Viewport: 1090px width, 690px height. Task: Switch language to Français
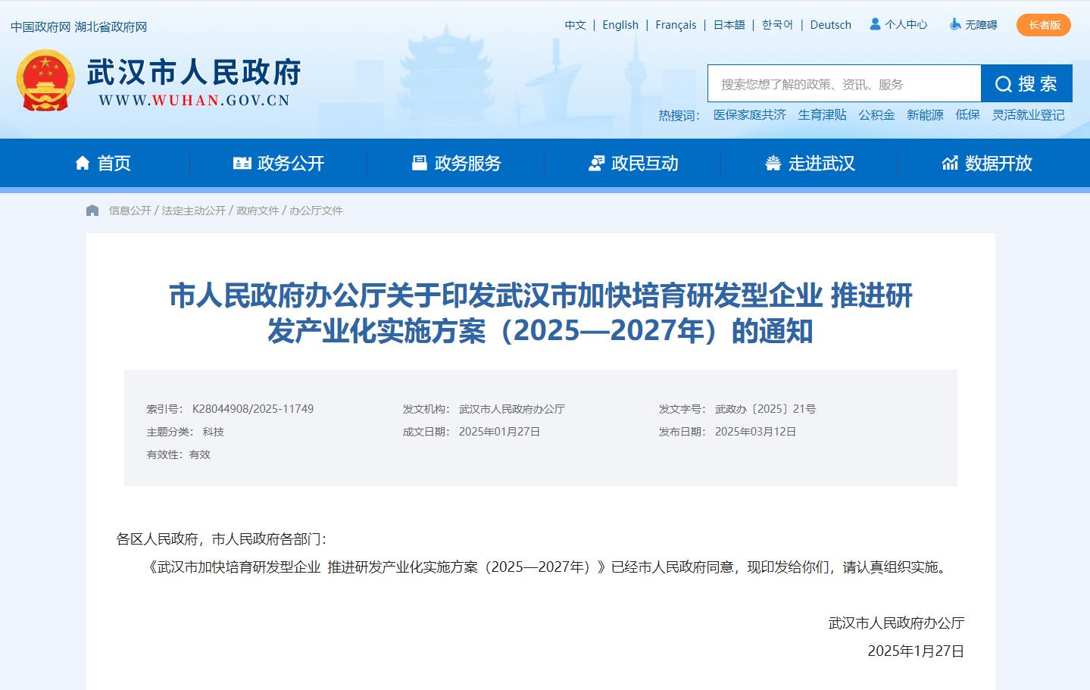click(675, 25)
